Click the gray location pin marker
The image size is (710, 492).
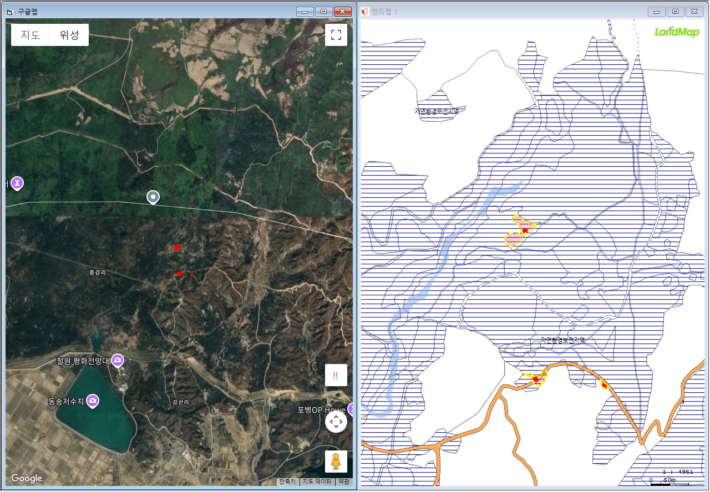click(x=153, y=197)
